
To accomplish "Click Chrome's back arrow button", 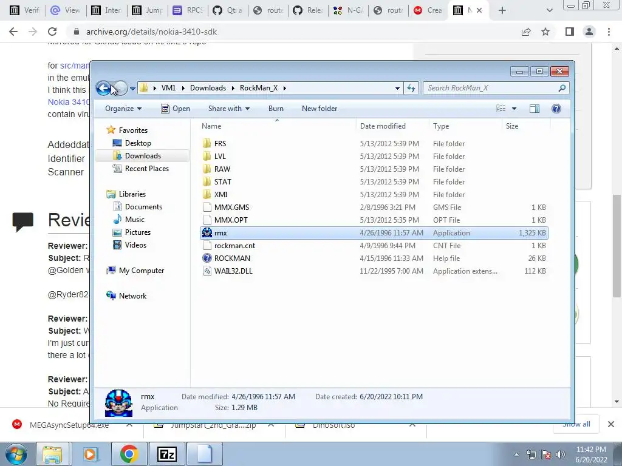I will click(13, 32).
